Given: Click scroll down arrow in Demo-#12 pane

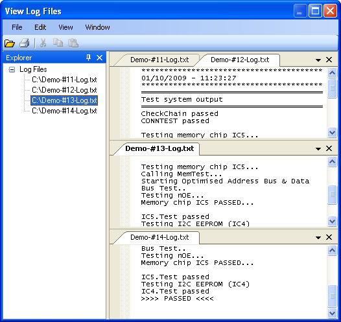Looking at the screenshot, I should tap(332, 133).
